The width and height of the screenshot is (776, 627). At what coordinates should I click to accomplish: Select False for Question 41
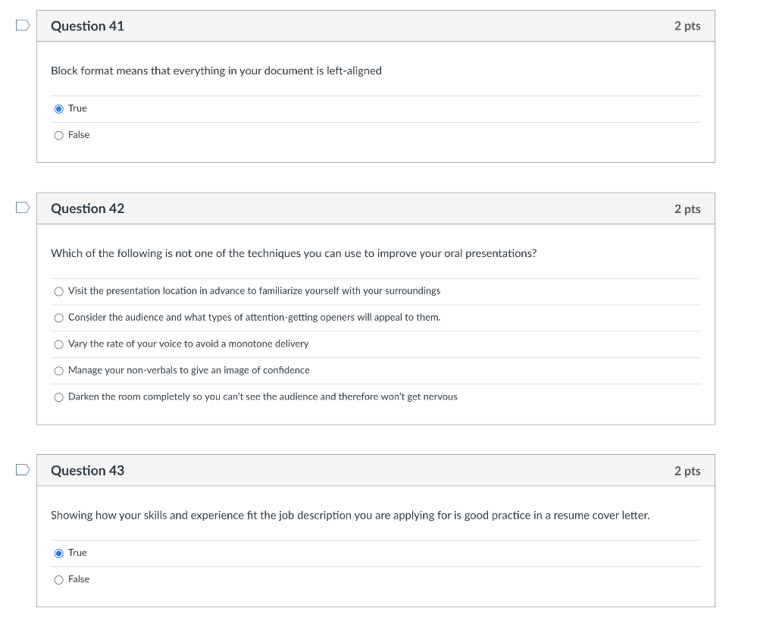click(x=59, y=135)
